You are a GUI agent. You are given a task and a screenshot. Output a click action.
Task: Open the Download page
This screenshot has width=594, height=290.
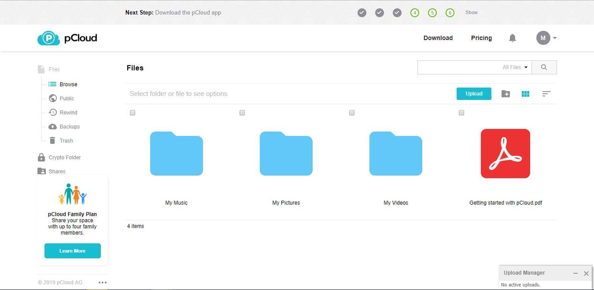point(438,38)
